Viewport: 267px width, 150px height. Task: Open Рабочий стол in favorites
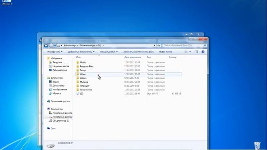point(60,70)
